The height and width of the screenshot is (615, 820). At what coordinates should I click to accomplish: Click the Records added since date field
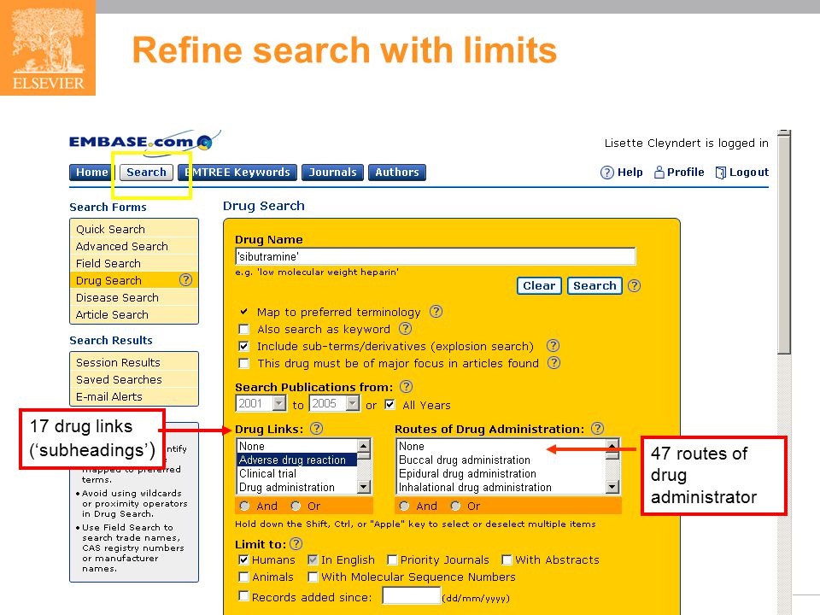click(411, 595)
